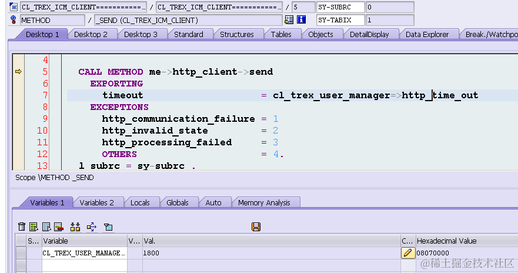518x273 pixels.
Task: Click the Val. column header
Action: point(271,241)
